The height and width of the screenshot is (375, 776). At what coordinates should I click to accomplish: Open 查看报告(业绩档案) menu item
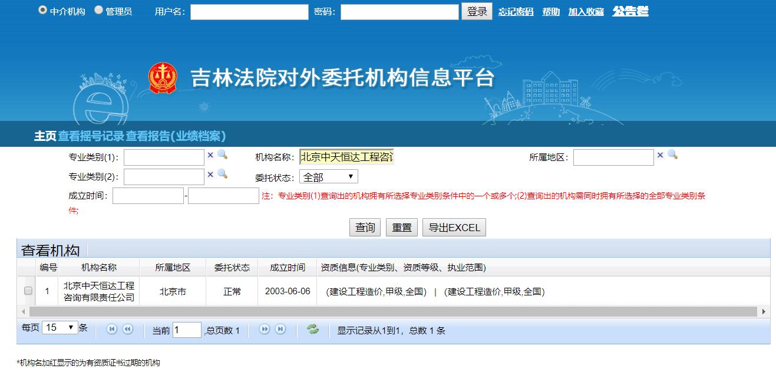pyautogui.click(x=176, y=136)
